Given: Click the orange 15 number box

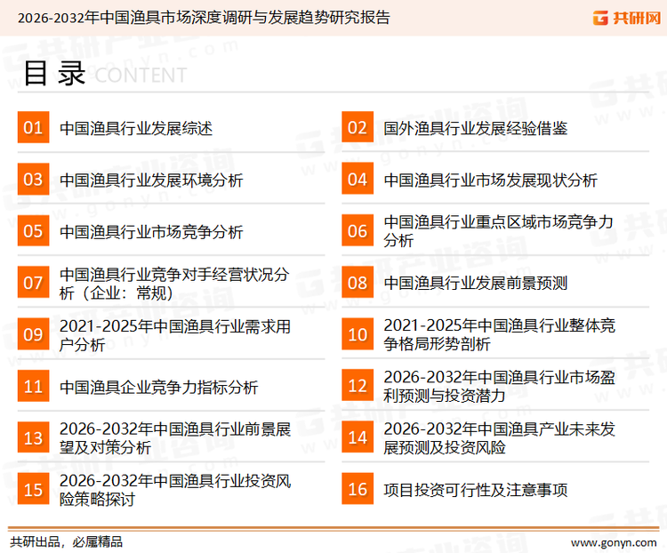Looking at the screenshot, I should (x=33, y=489).
